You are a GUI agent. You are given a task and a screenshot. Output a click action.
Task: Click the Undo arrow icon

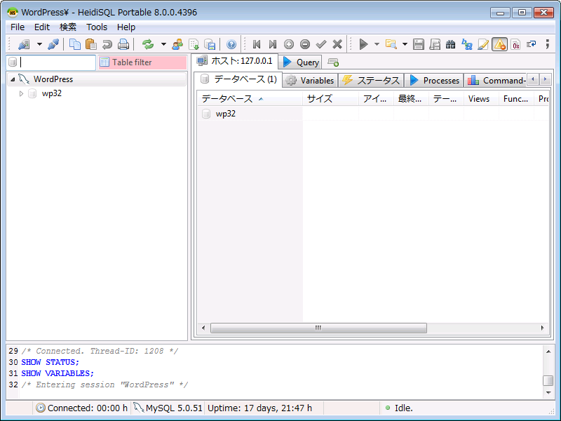(x=107, y=44)
